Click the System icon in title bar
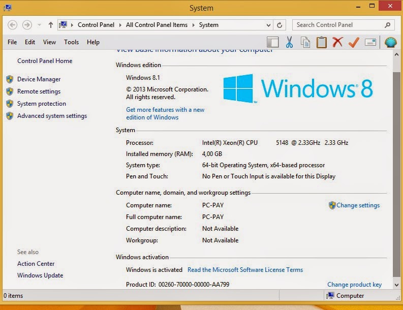 pyautogui.click(x=8, y=8)
